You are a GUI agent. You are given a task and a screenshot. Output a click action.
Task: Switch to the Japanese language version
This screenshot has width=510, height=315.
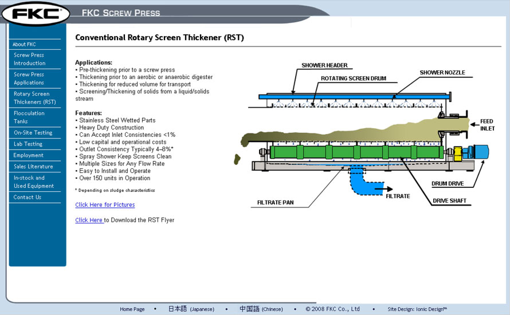click(191, 309)
